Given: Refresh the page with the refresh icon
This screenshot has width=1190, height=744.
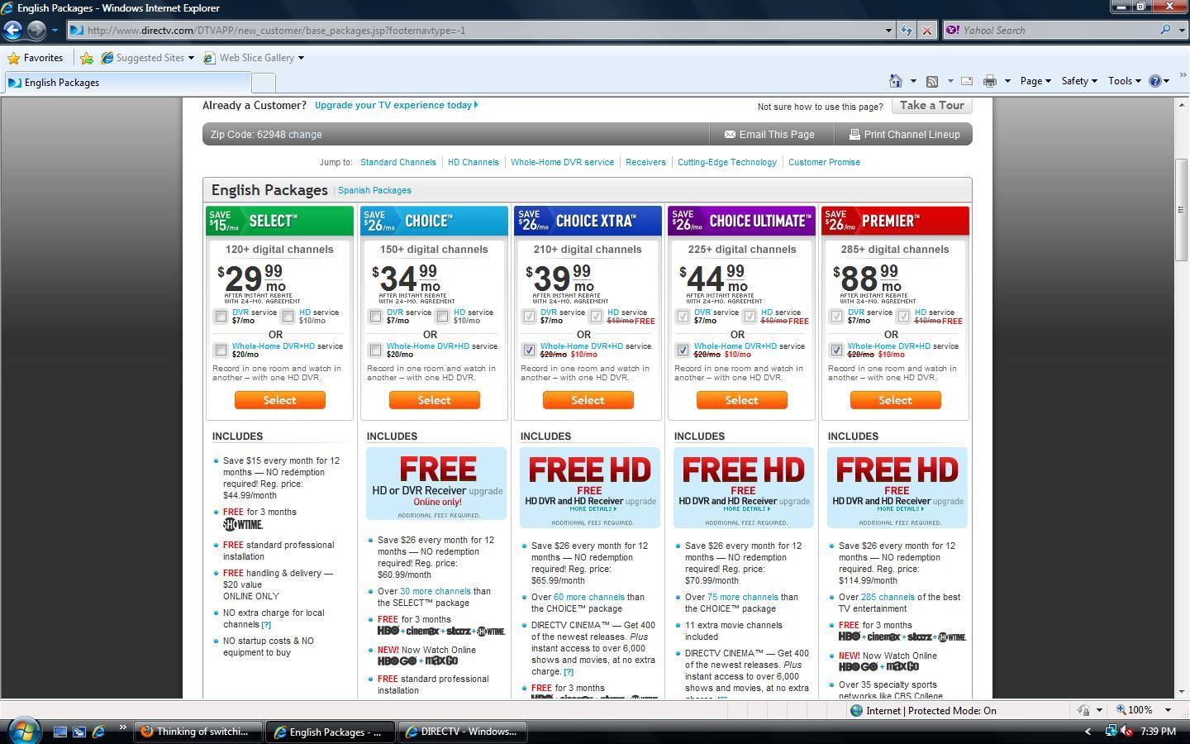Looking at the screenshot, I should point(907,31).
